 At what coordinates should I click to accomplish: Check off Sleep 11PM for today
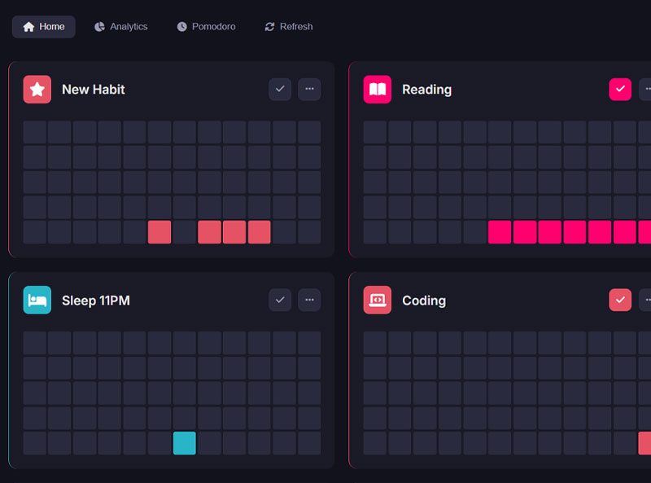click(280, 301)
